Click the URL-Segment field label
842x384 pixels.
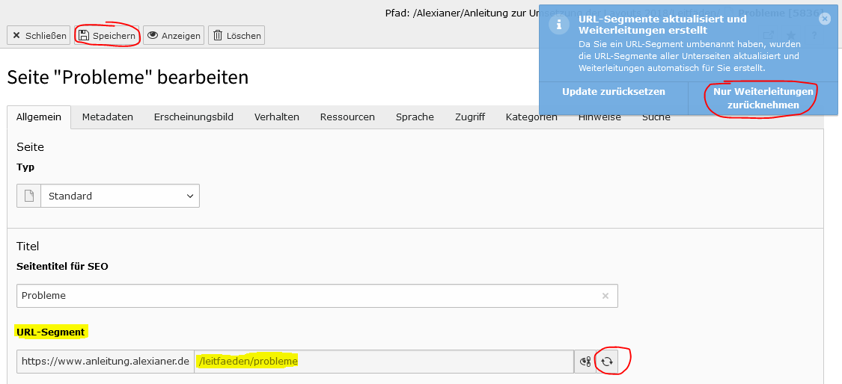[x=51, y=332]
